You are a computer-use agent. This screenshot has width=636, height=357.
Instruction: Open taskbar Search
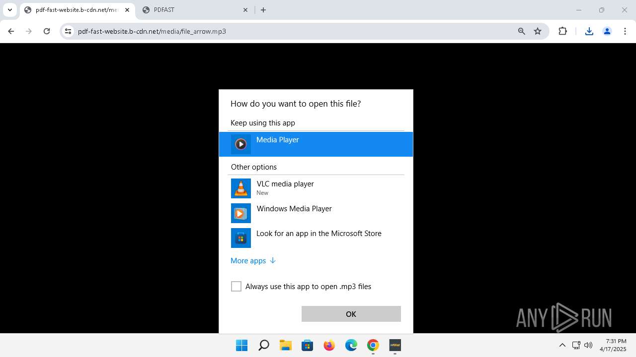click(264, 345)
